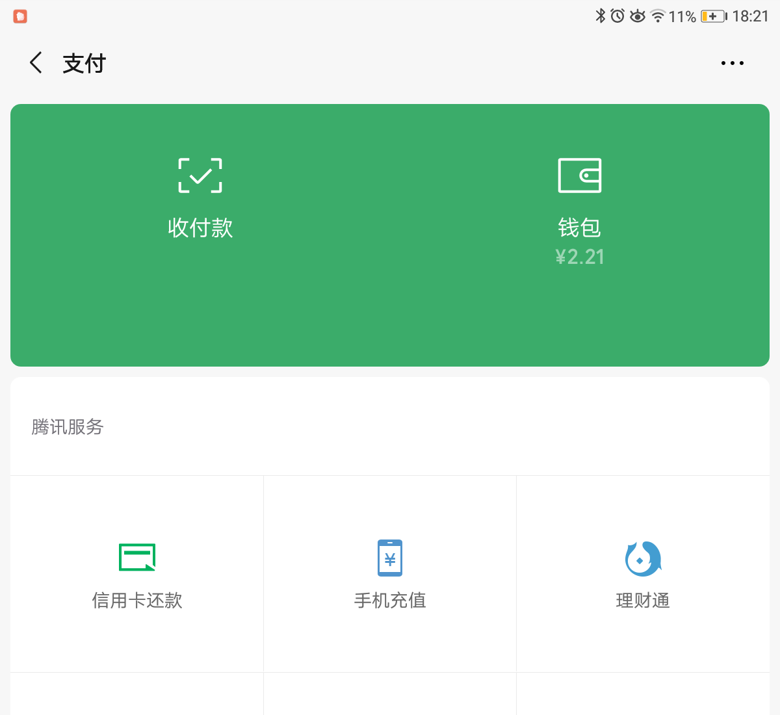Open 手机充值 service label
Screen dimensions: 780x715
390,600
